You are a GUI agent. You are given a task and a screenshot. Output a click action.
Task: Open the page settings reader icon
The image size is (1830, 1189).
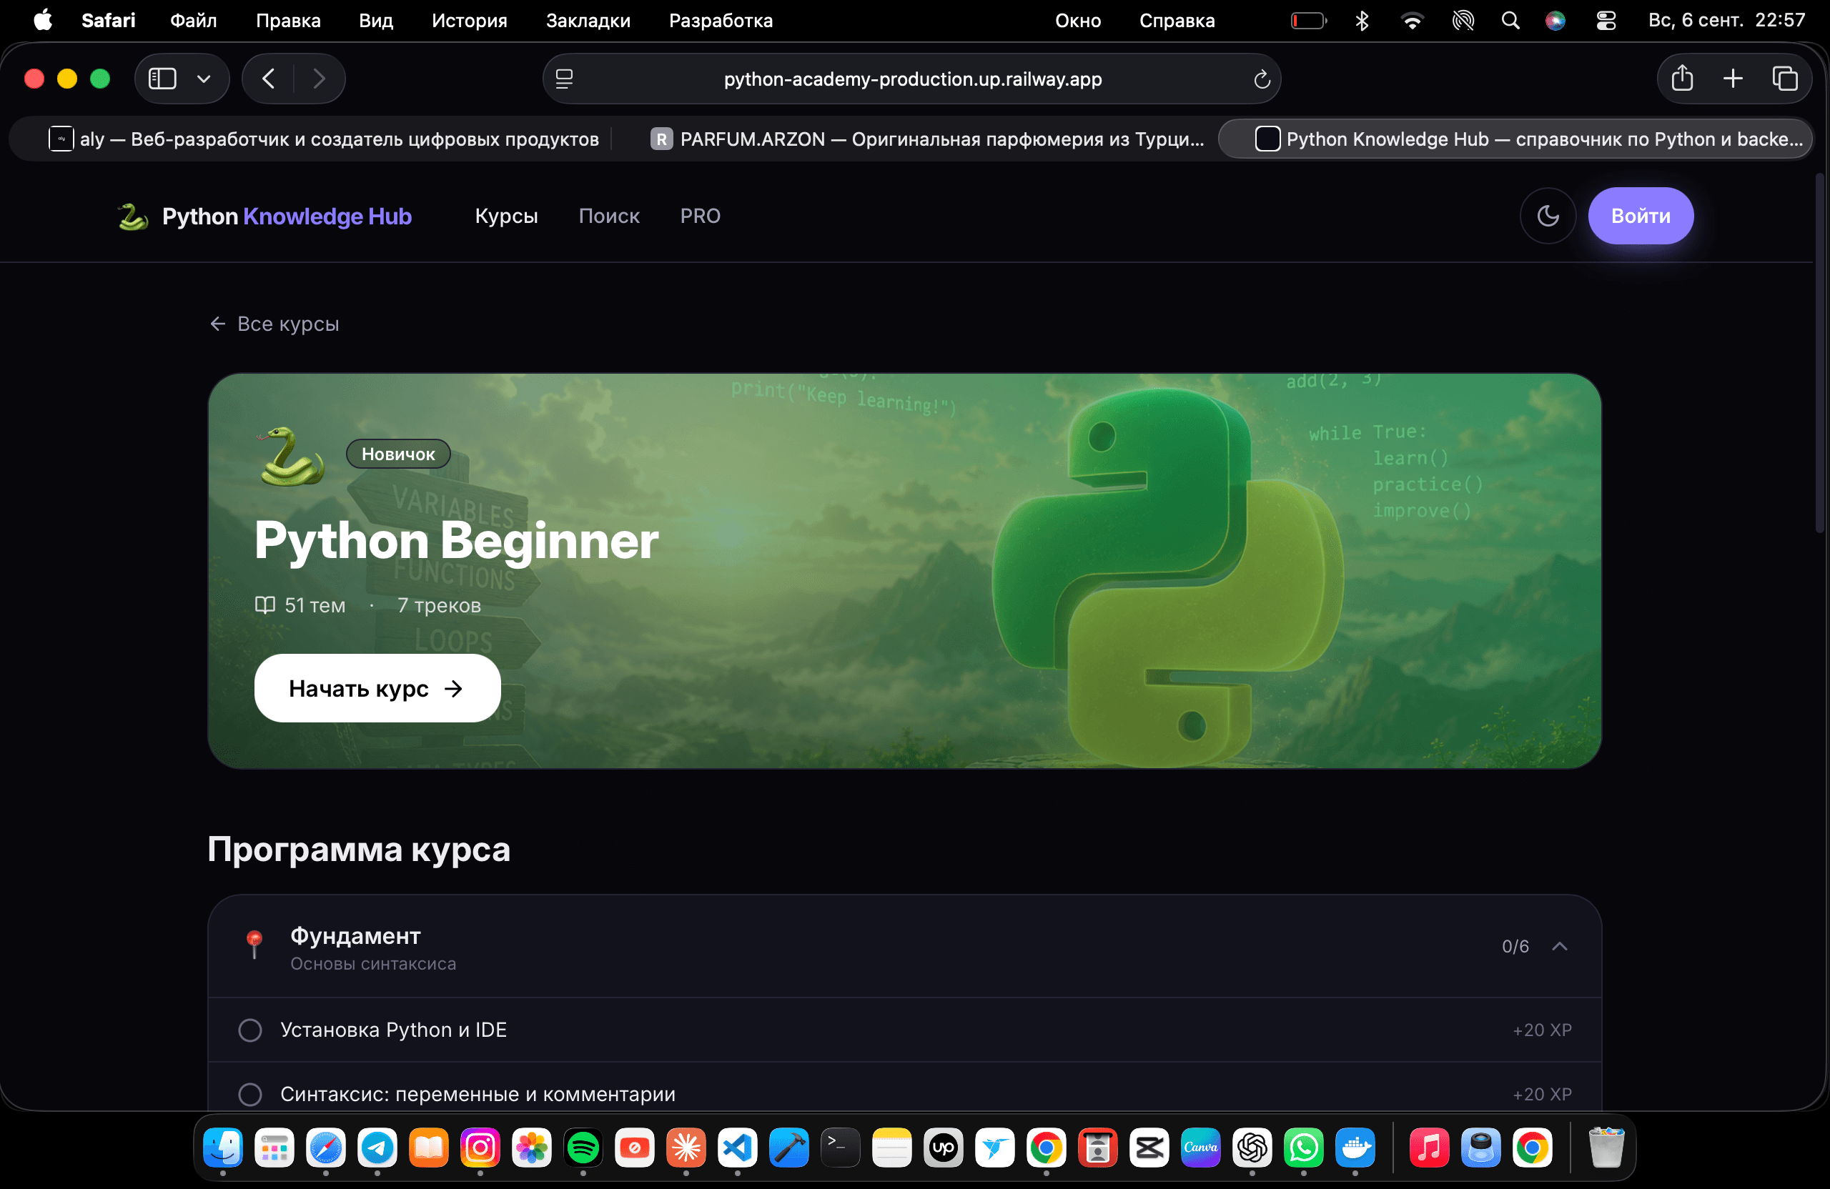point(565,79)
